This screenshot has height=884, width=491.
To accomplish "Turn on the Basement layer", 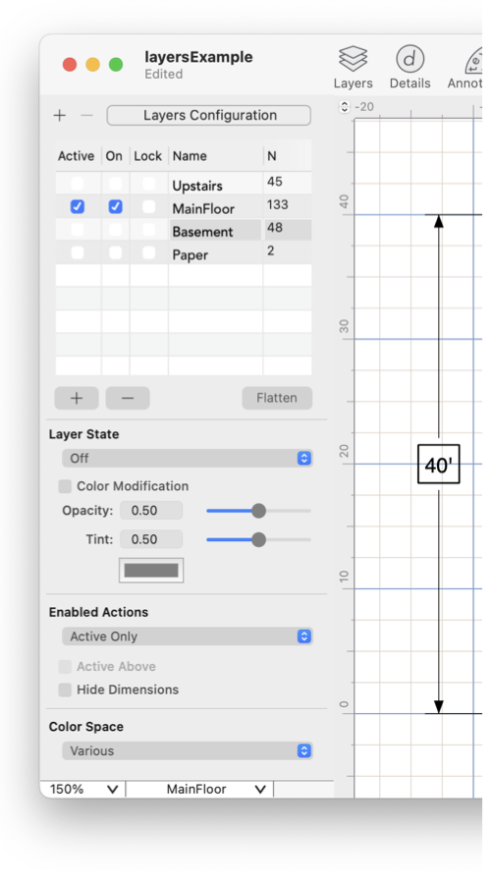I will [115, 230].
